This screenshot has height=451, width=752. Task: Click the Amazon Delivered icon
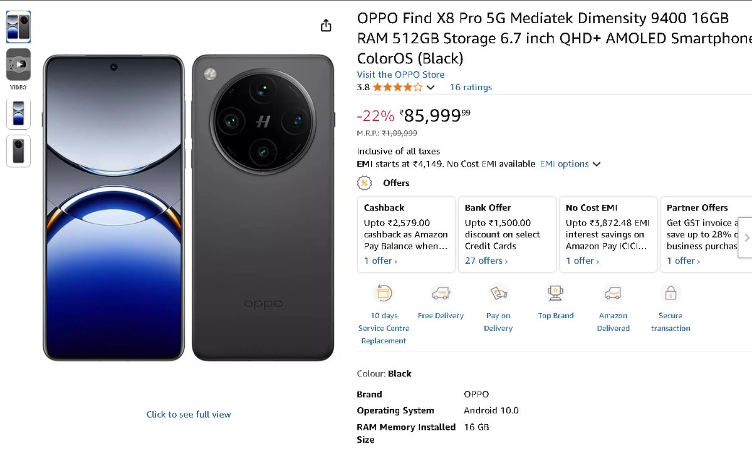(x=613, y=293)
